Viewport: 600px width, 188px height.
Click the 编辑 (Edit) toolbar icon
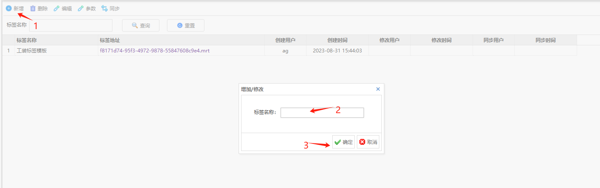click(x=57, y=8)
